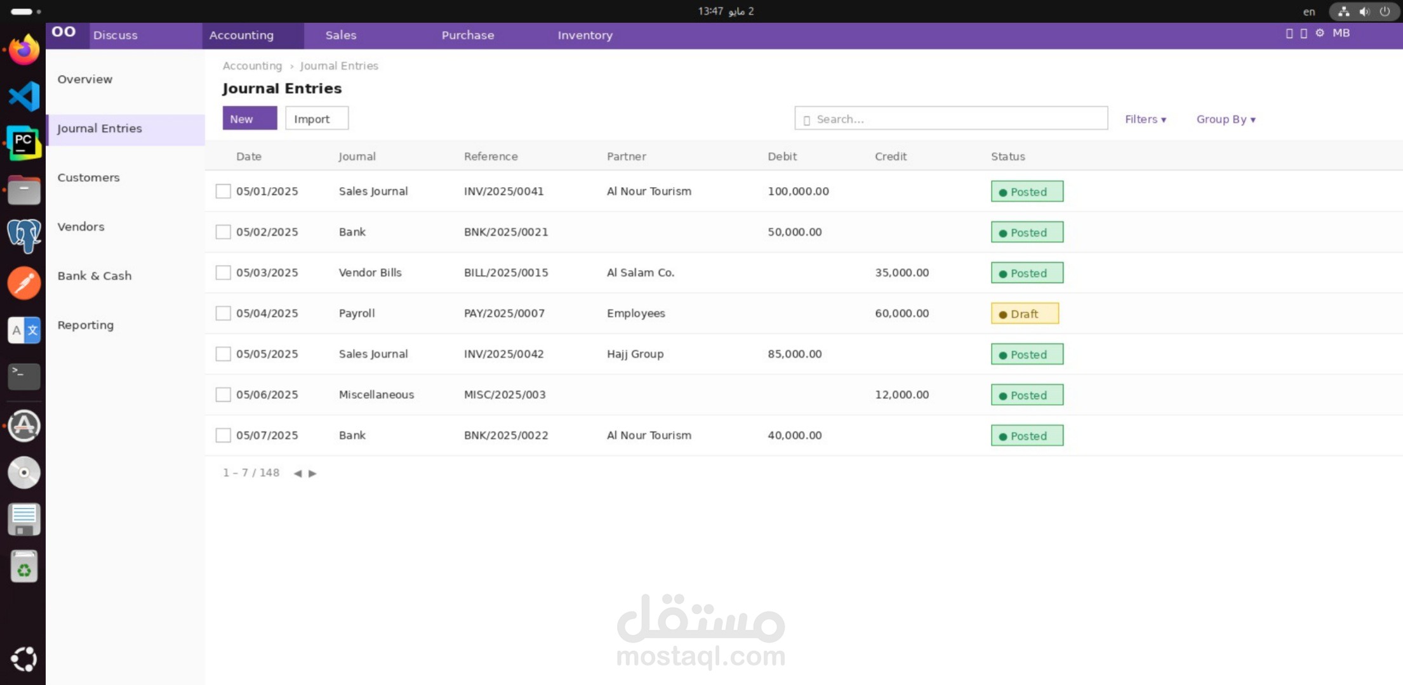Create a New journal entry
The height and width of the screenshot is (685, 1403).
[x=249, y=119]
